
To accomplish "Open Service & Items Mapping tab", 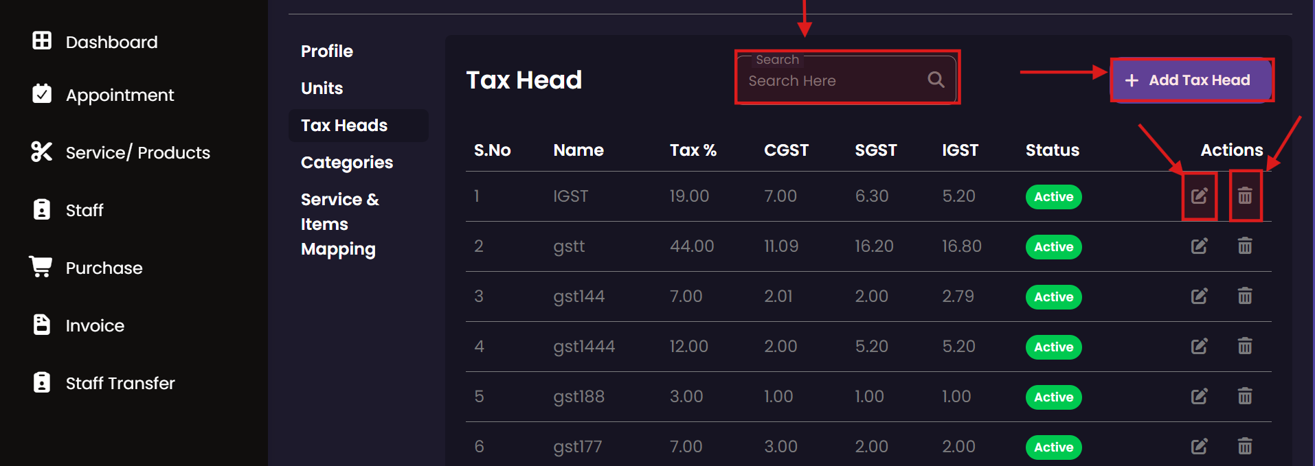I will coord(339,224).
